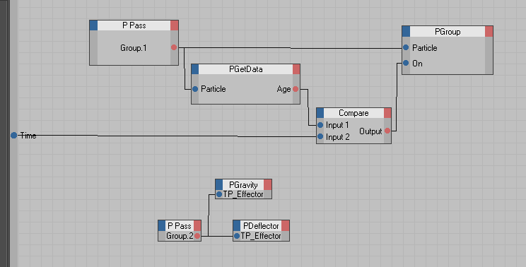Click the blue input corner of PGravity node
Viewport: 526px width, 267px height.
point(219,184)
